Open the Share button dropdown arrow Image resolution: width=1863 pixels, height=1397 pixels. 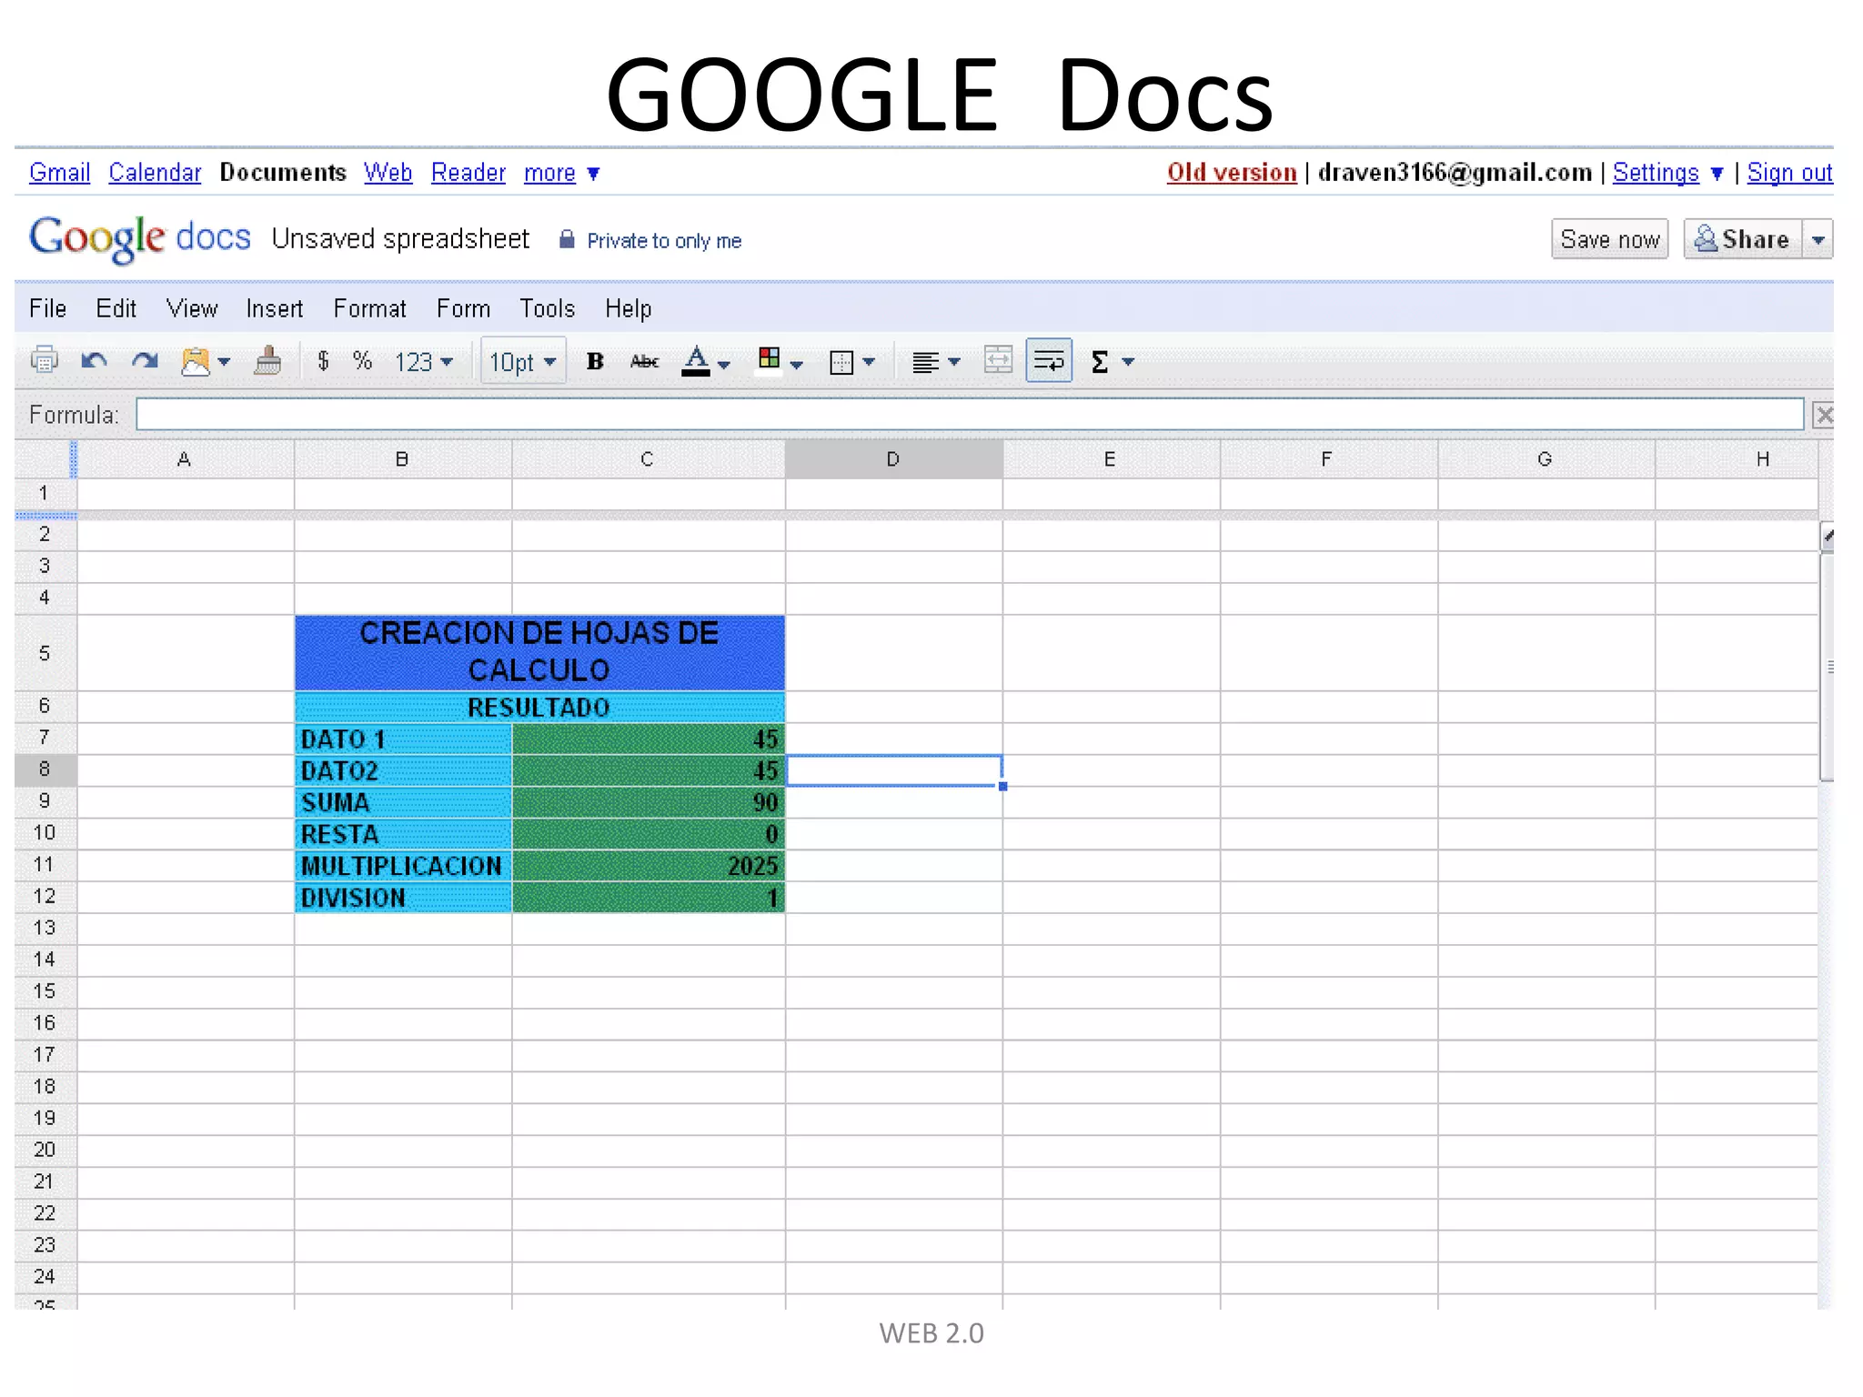1818,240
